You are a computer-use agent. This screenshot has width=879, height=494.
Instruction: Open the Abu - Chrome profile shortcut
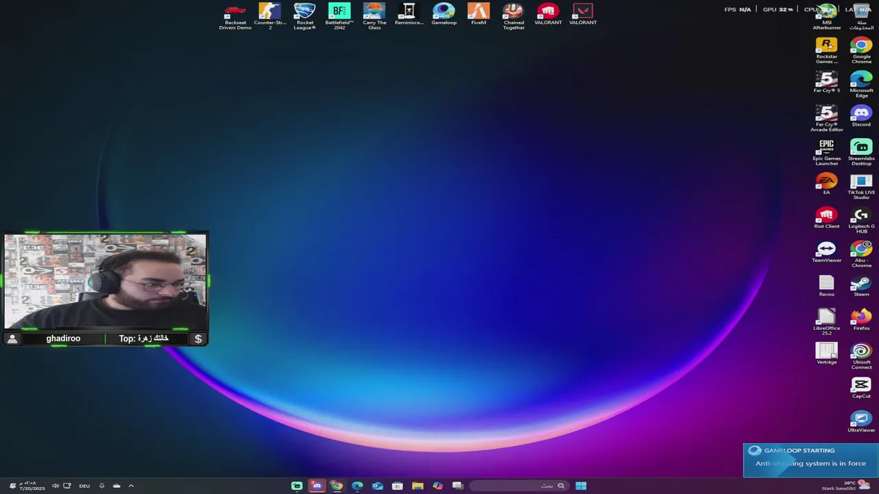coord(861,254)
